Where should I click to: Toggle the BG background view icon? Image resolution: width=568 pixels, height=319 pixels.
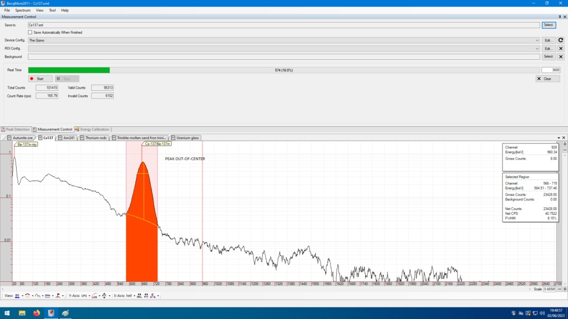17,296
